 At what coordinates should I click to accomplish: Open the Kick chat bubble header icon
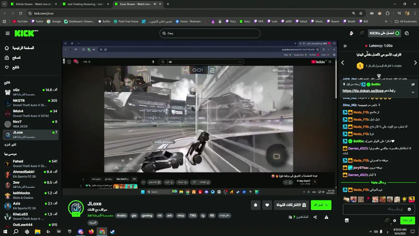407,33
